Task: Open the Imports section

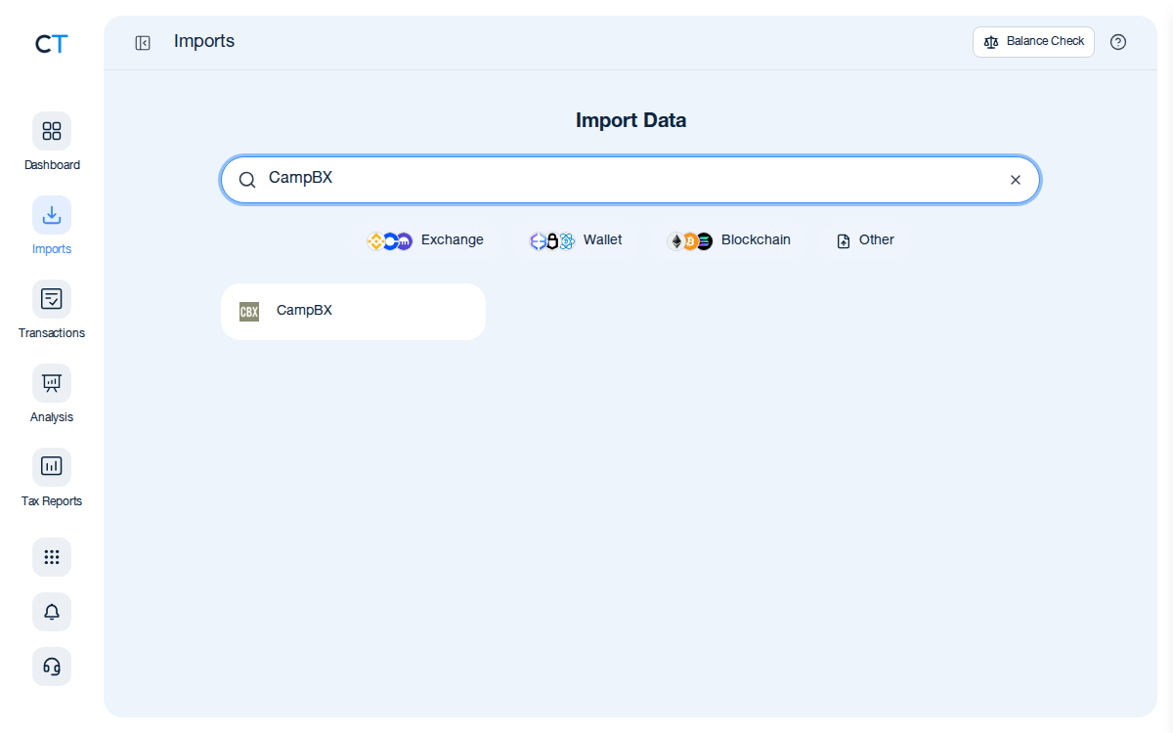Action: (x=52, y=227)
